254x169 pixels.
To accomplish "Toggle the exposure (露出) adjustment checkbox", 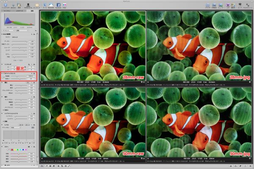I will (3, 83).
